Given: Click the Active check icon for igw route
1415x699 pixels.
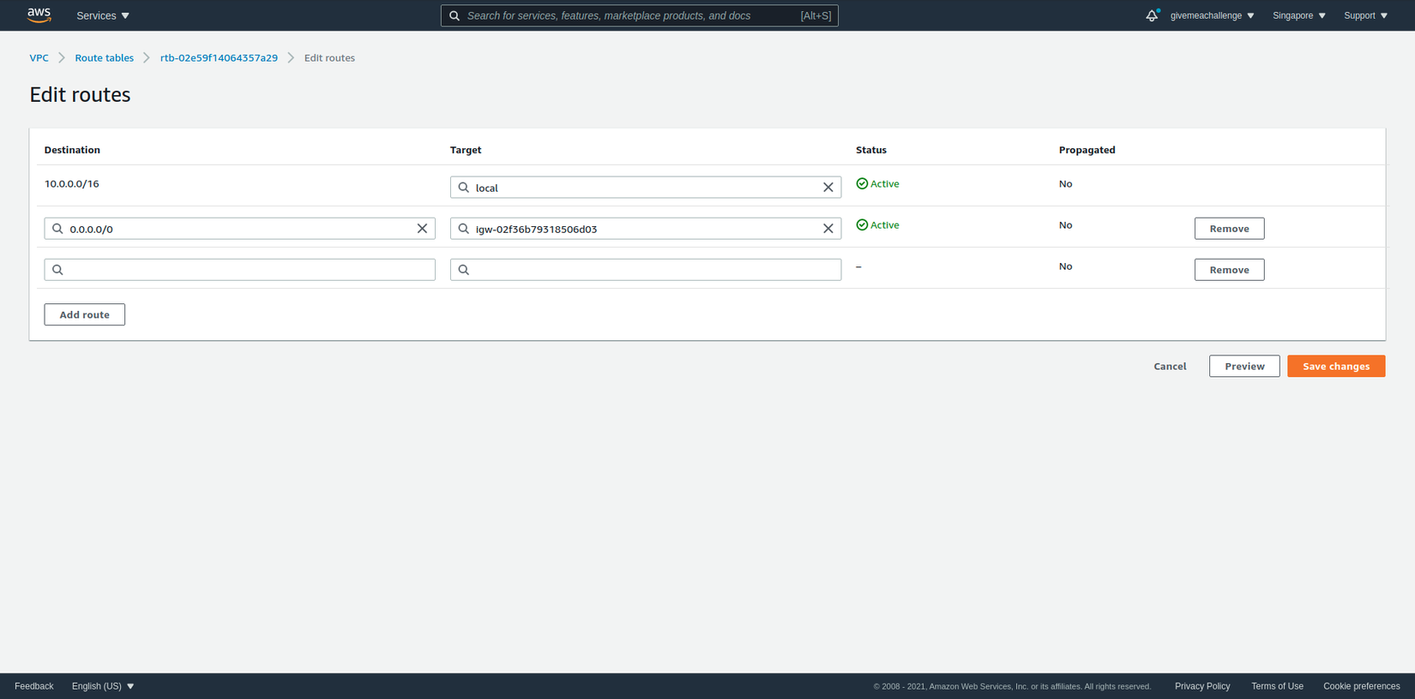Looking at the screenshot, I should [x=862, y=225].
